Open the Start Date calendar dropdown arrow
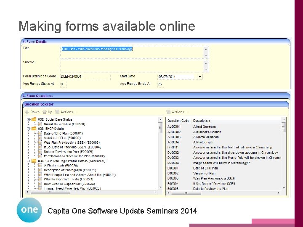Image resolution: width=303 pixels, height=227 pixels. point(200,77)
